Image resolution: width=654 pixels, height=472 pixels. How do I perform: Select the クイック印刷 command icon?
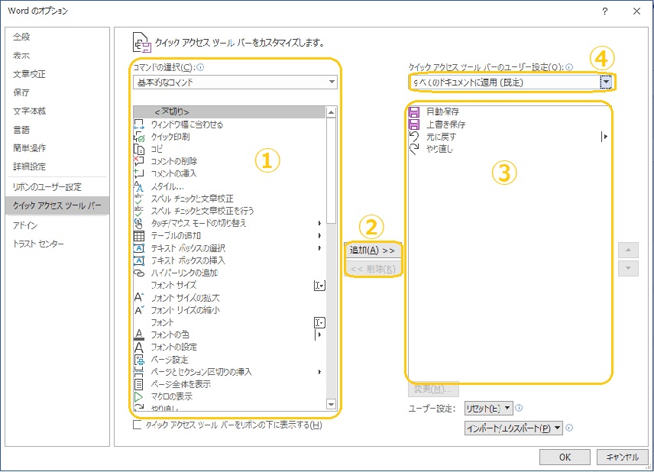pos(139,137)
